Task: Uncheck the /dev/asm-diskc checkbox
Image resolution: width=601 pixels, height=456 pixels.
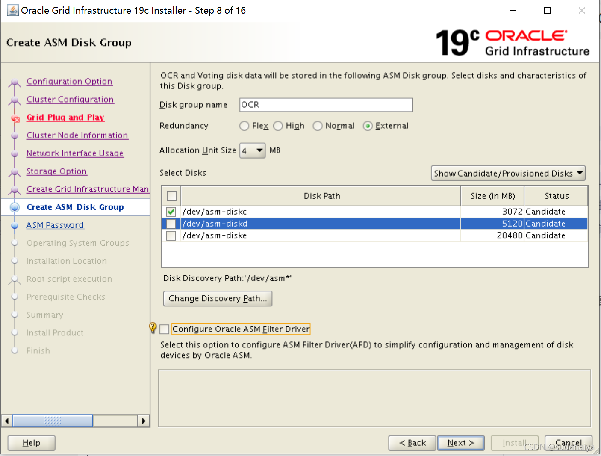Action: coord(171,212)
